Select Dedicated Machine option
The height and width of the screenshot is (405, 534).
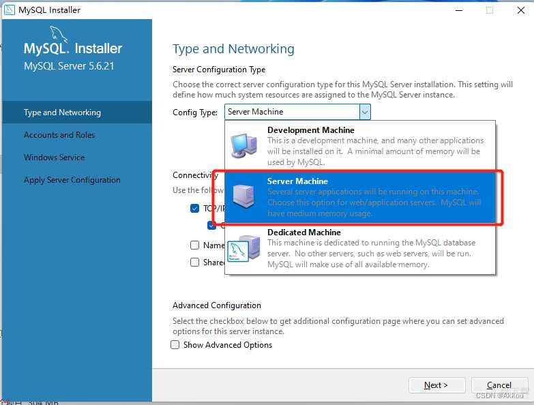pos(360,249)
